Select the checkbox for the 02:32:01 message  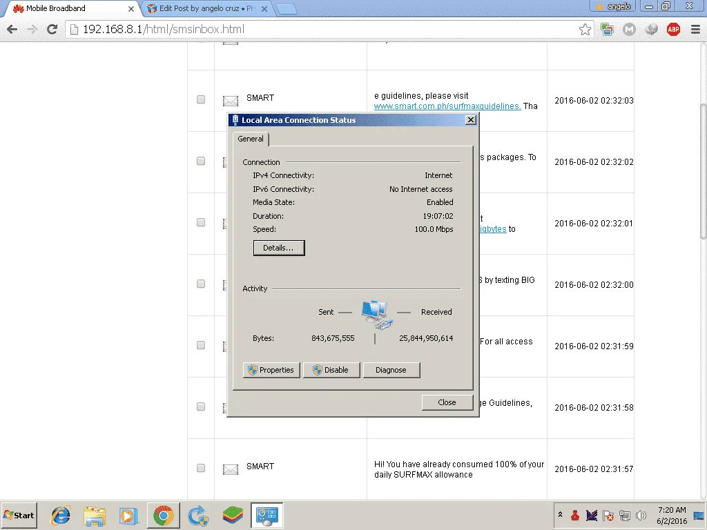pos(201,222)
